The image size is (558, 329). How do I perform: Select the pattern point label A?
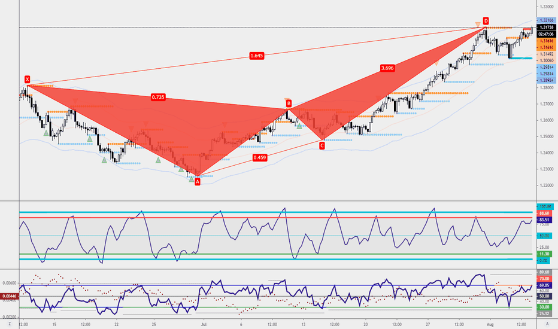[x=198, y=182]
